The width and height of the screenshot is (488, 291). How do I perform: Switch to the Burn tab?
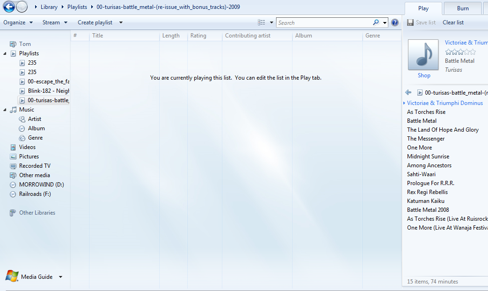coord(463,8)
